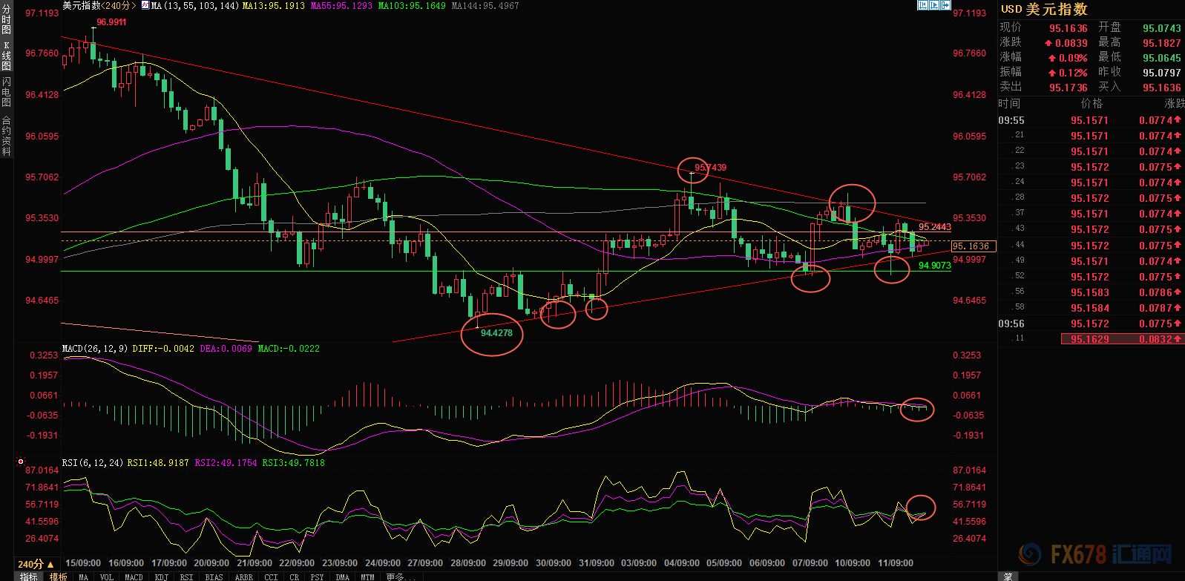Click the MA103:95.1649 value label
This screenshot has height=581, width=1185.
pyautogui.click(x=412, y=5)
